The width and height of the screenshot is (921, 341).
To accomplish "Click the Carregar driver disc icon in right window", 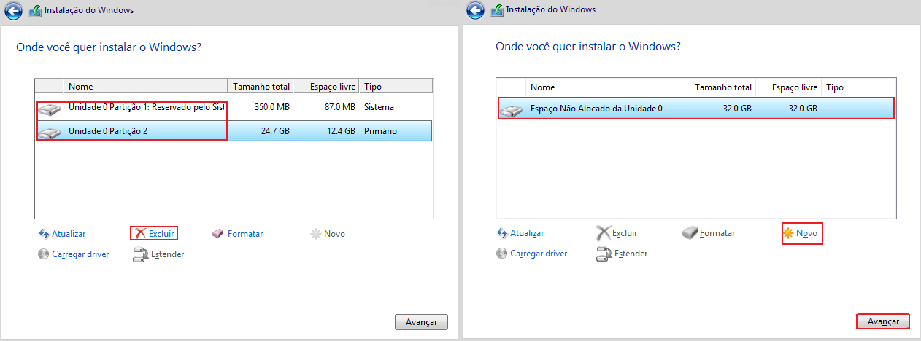I will pos(501,254).
